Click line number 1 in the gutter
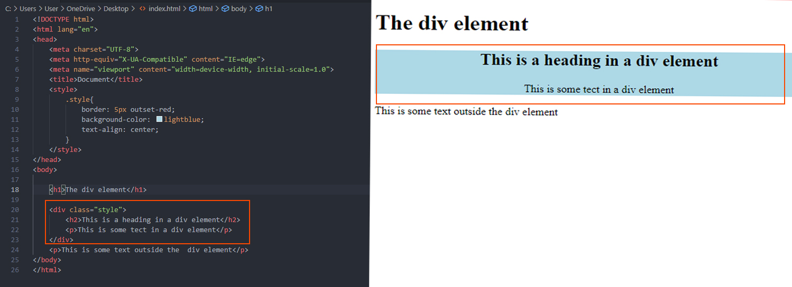Viewport: 792px width, 287px height. 17,20
